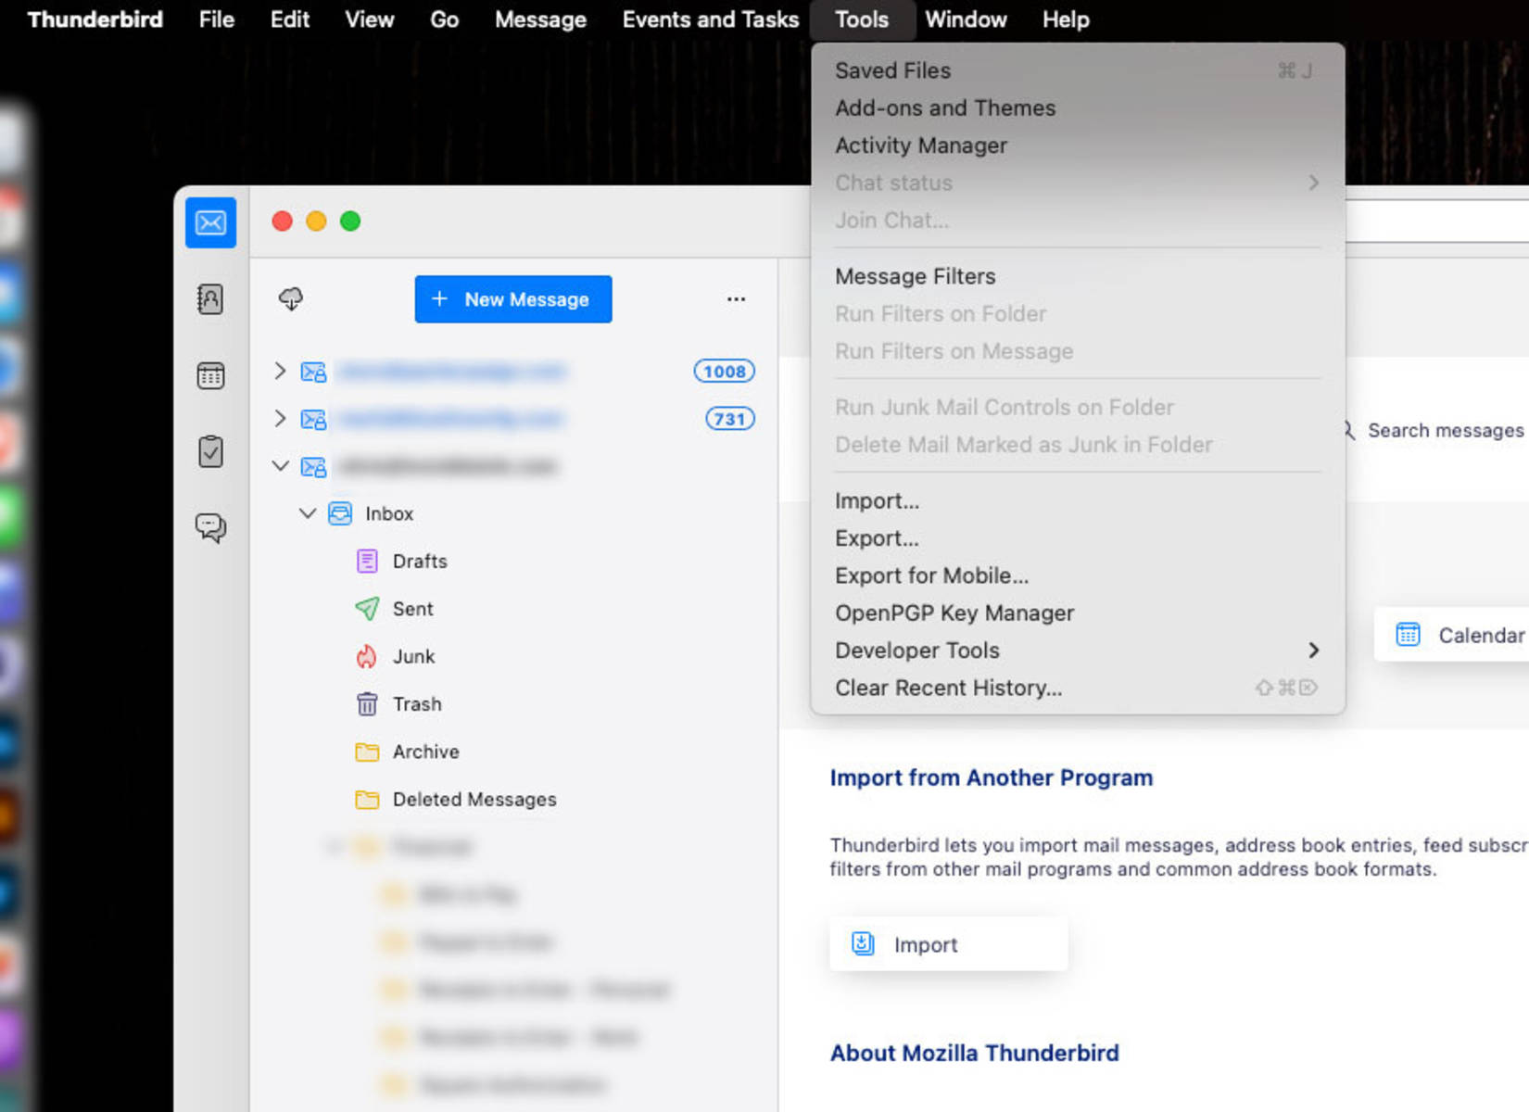The height and width of the screenshot is (1112, 1529).
Task: Collapse the third expanded account
Action: (x=280, y=465)
